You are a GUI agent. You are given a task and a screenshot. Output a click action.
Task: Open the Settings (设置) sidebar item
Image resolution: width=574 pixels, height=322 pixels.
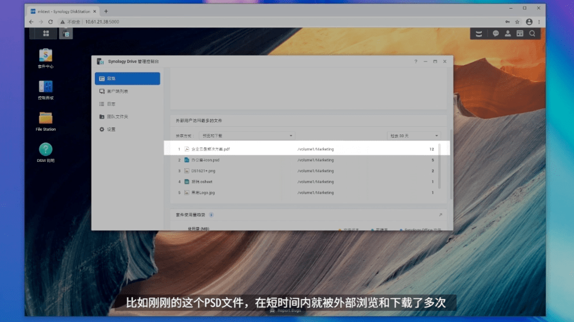point(127,129)
